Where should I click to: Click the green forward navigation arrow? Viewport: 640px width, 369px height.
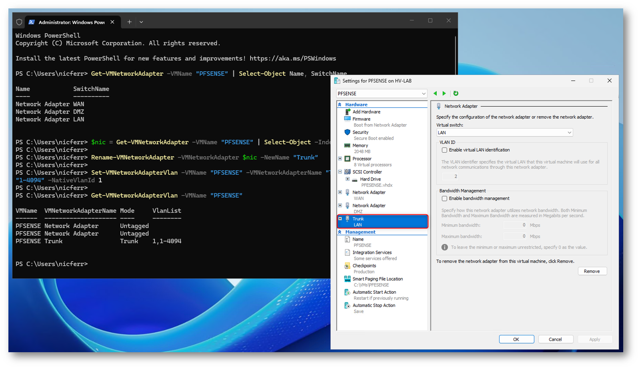444,93
